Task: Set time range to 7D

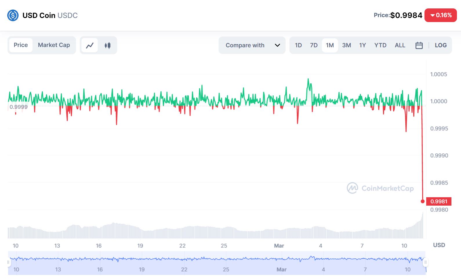Action: [314, 45]
